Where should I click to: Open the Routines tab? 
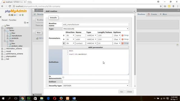[x=141, y=14]
